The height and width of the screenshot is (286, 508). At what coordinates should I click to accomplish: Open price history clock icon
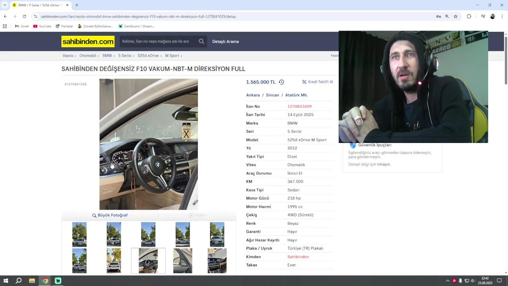[281, 82]
